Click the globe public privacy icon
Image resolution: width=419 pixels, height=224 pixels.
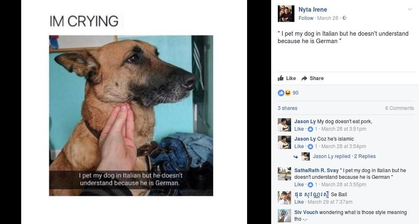click(x=344, y=18)
